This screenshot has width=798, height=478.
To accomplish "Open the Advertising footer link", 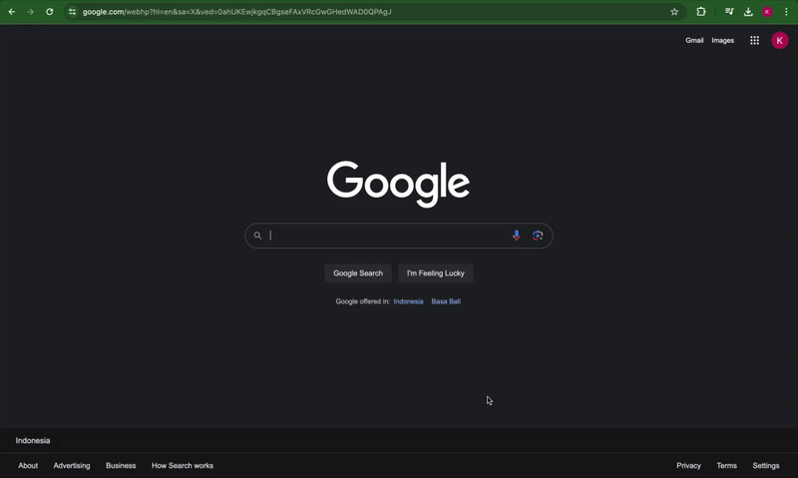I will 72,465.
